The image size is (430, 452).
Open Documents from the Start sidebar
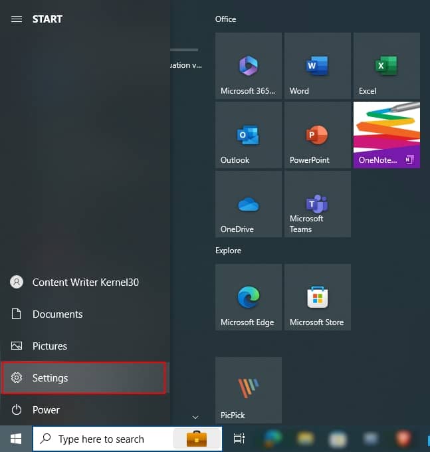point(84,314)
